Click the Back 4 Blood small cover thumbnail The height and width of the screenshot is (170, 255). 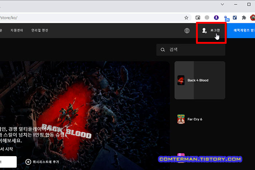(181, 80)
